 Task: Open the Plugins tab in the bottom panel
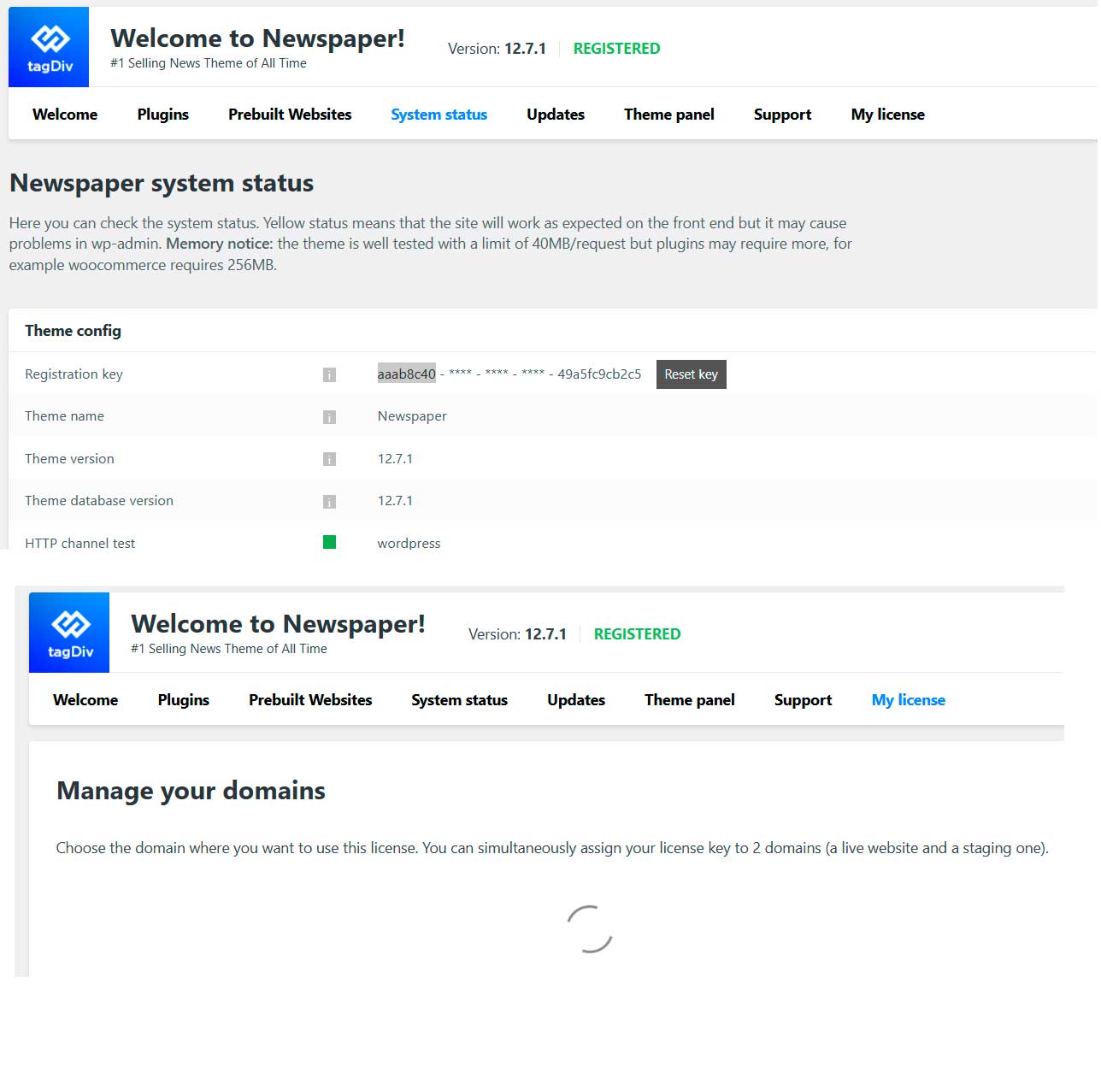[x=184, y=700]
